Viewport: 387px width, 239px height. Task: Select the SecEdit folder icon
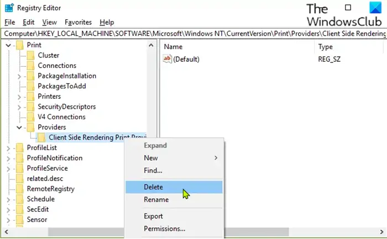[20, 209]
